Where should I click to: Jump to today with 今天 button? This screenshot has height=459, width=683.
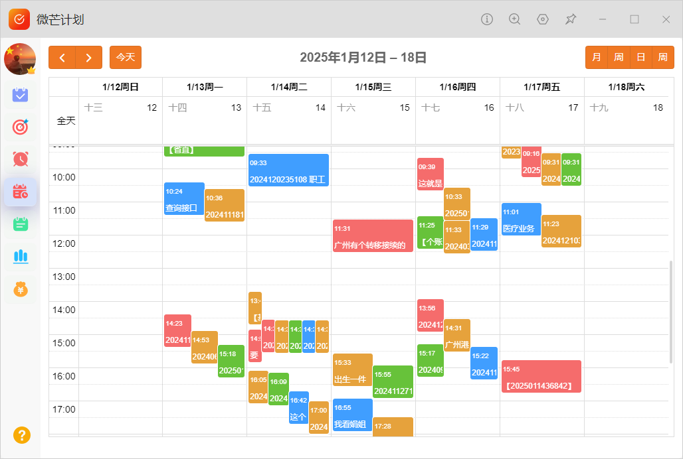point(126,57)
